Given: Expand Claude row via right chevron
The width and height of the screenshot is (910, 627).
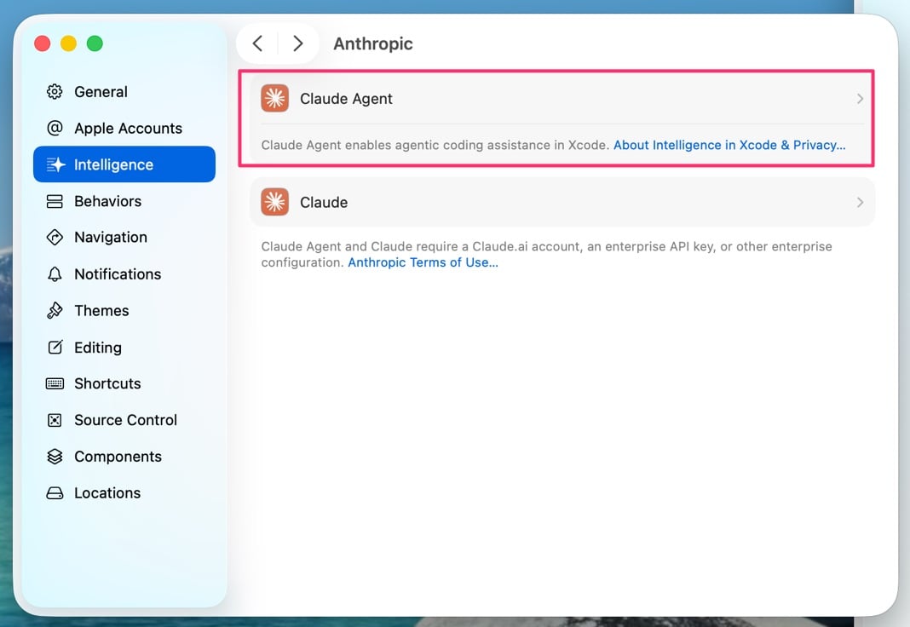Looking at the screenshot, I should (860, 203).
